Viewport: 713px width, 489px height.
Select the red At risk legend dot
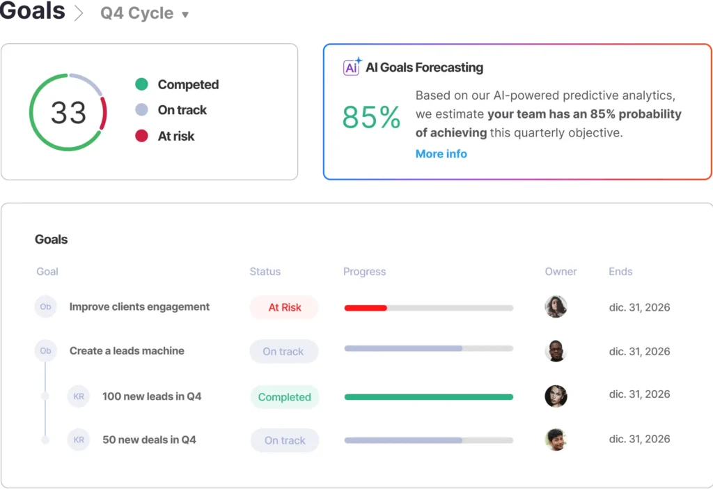point(141,136)
